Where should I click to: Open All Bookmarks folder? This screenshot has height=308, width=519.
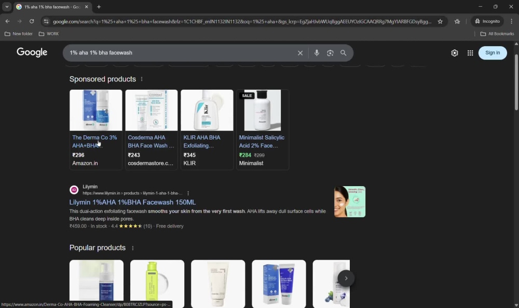click(497, 34)
